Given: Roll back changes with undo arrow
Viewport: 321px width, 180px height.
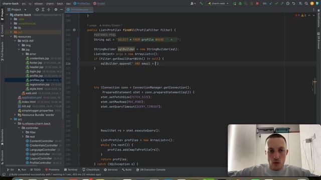Looking at the screenshot, I should [293, 3].
